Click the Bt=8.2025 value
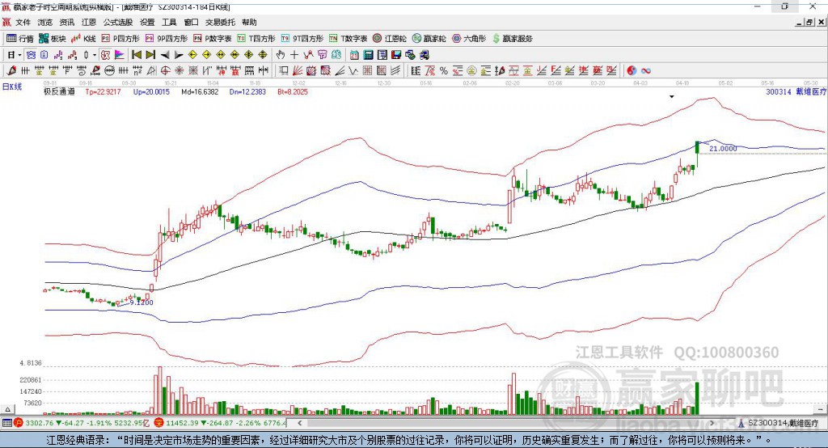 (293, 92)
